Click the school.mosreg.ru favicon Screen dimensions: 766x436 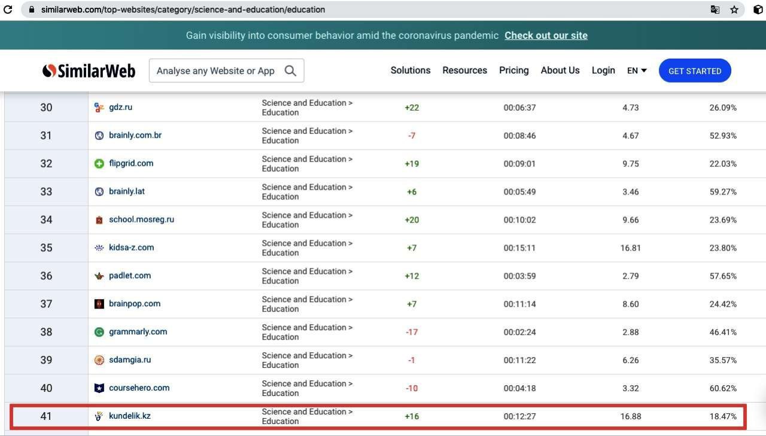pyautogui.click(x=99, y=220)
